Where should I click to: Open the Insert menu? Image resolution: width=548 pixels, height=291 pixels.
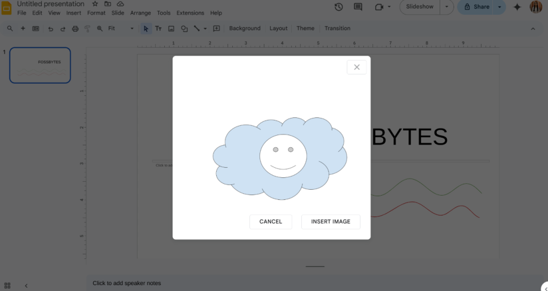(x=74, y=13)
